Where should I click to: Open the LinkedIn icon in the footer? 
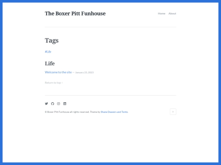click(x=65, y=103)
